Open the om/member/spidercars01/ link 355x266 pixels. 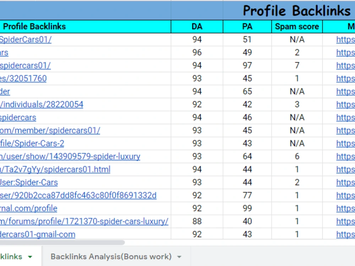point(50,131)
